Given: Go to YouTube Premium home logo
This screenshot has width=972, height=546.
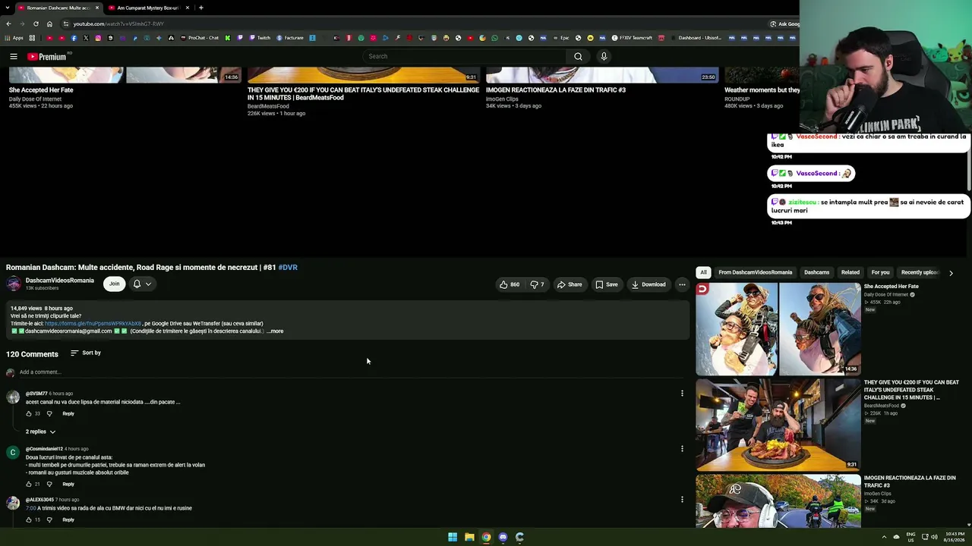Looking at the screenshot, I should tap(47, 56).
